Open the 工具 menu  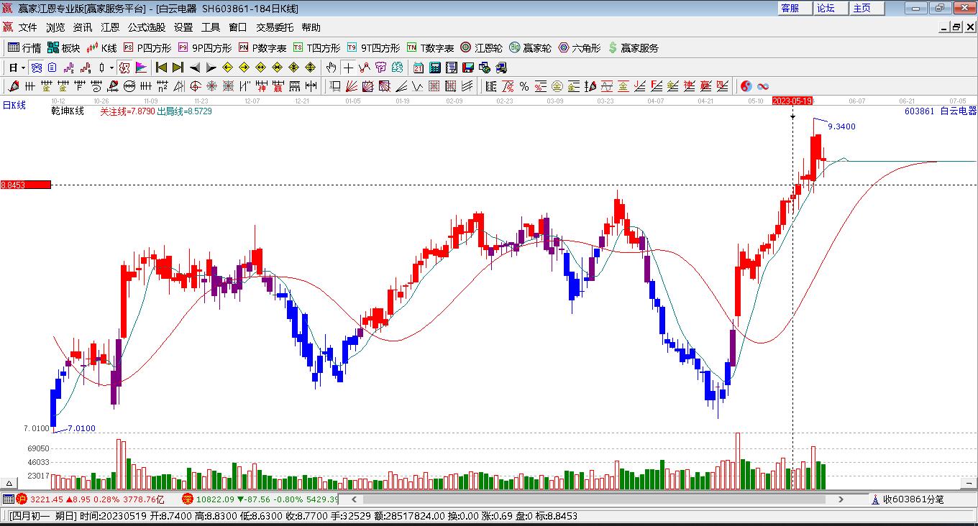tap(211, 27)
